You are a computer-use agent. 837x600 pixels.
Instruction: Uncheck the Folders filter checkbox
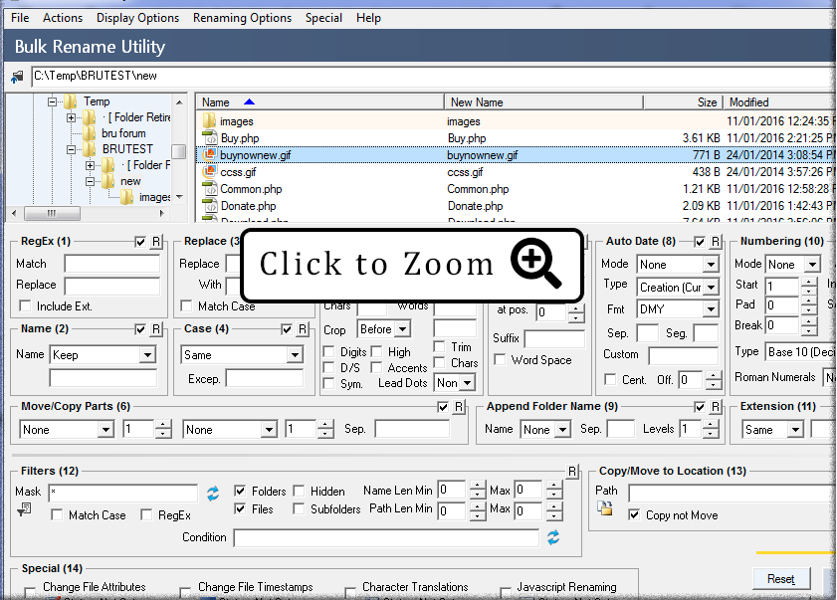point(240,491)
